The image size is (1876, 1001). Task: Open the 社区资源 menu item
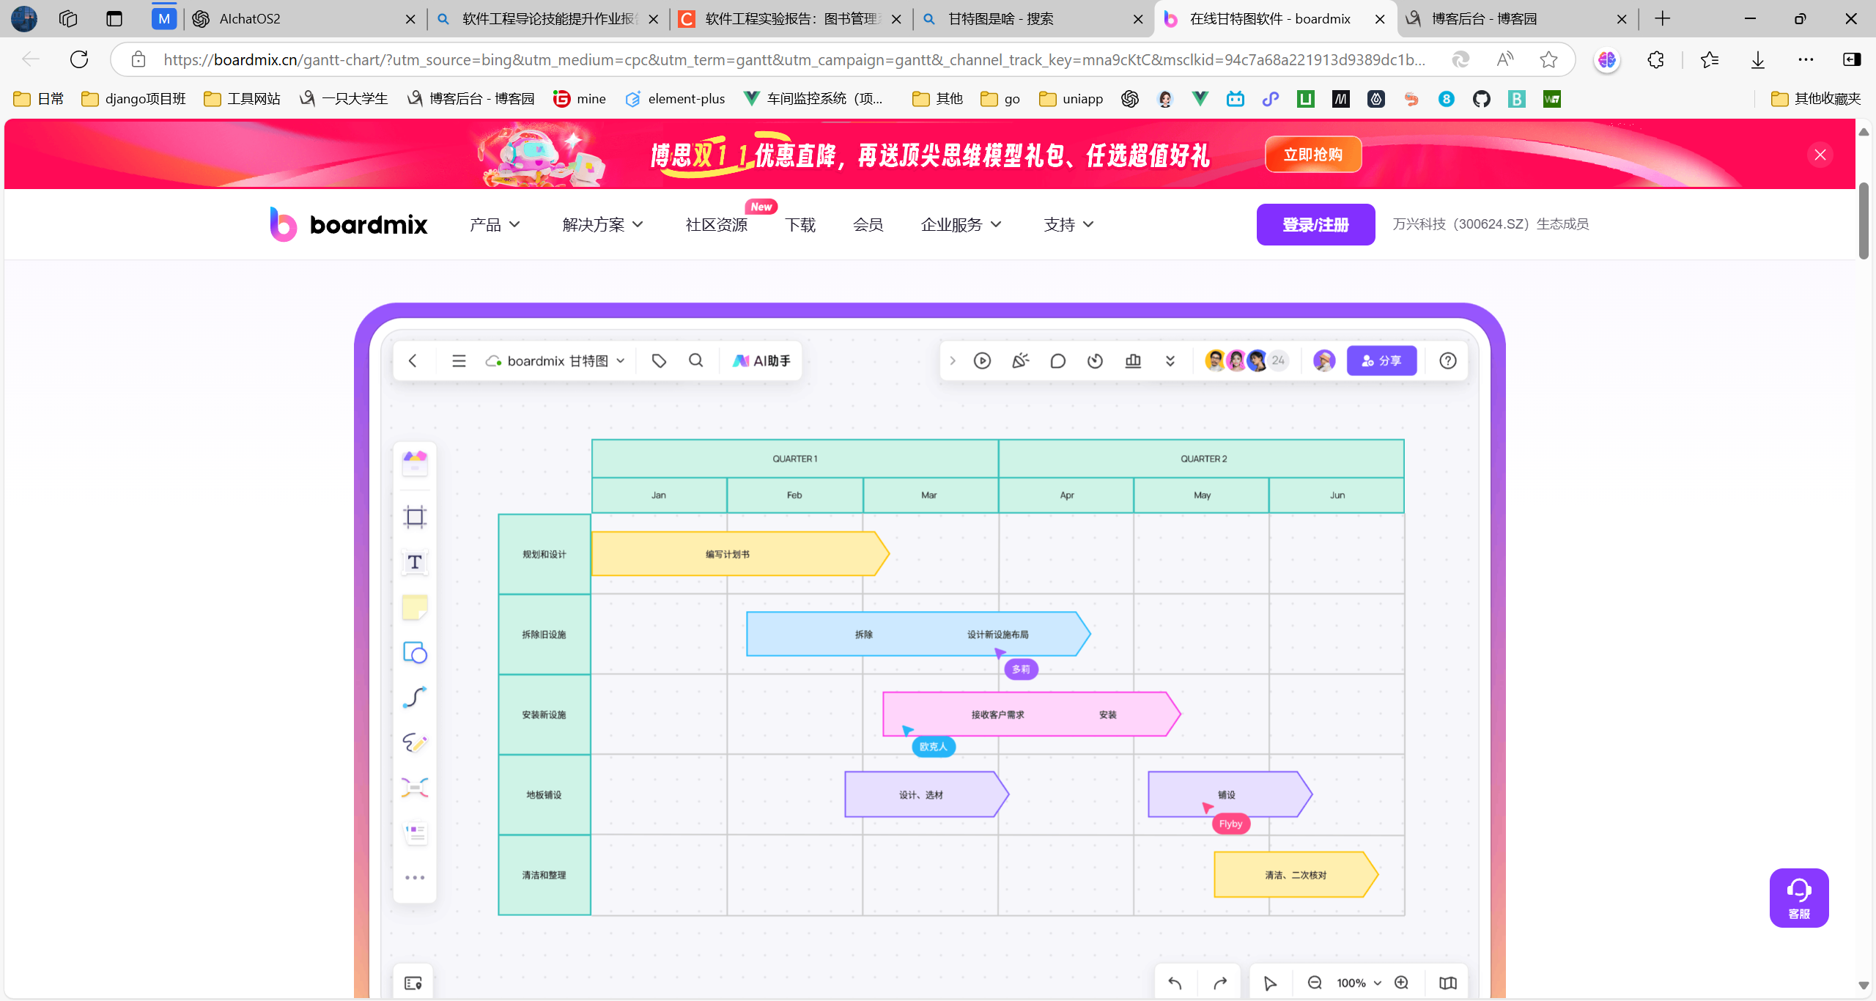tap(716, 224)
